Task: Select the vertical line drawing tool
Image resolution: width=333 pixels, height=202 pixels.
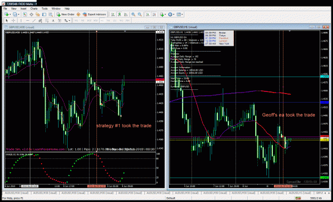Action: click(x=21, y=21)
